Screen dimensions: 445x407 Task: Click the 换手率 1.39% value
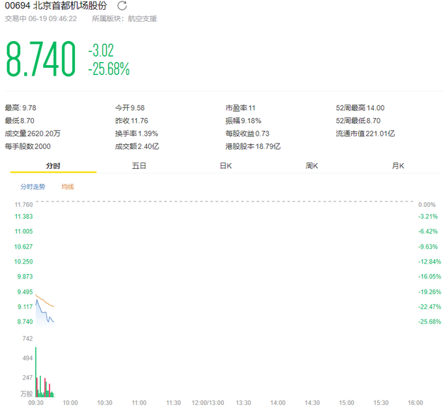tap(136, 134)
